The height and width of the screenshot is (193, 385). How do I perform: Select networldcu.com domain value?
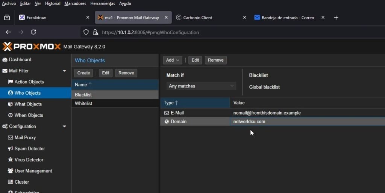(x=249, y=121)
